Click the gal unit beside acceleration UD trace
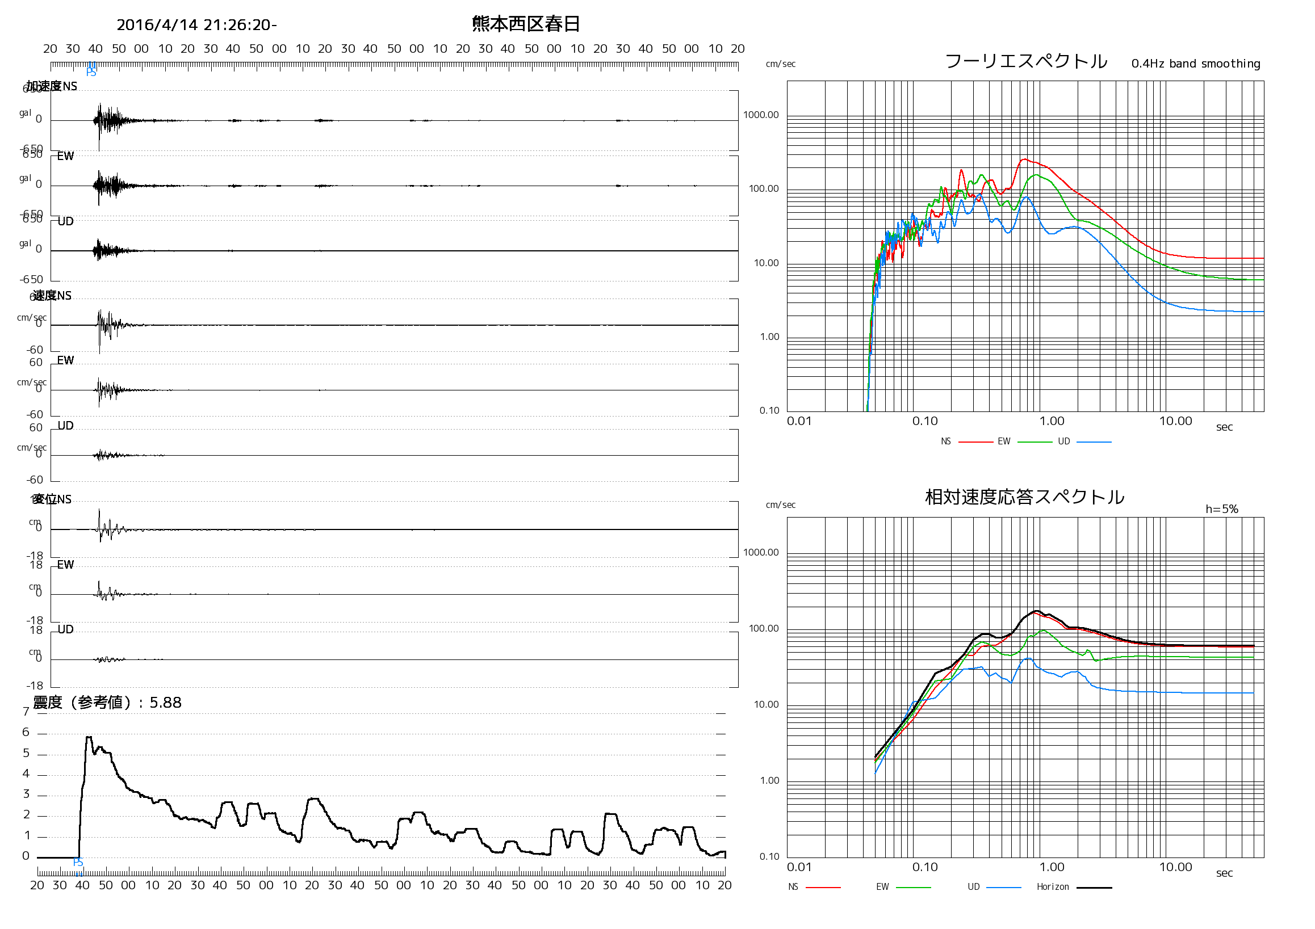 pyautogui.click(x=25, y=243)
